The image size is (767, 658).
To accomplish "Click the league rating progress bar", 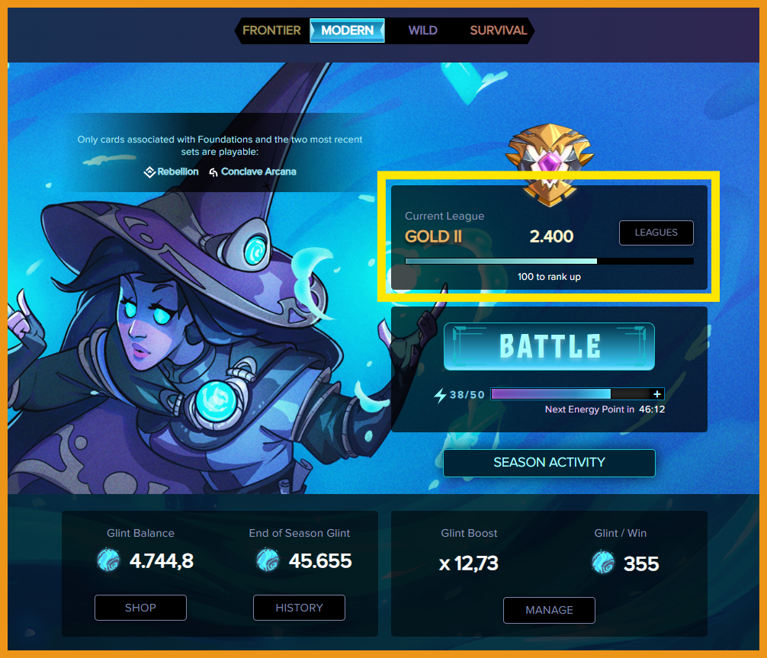I will [x=549, y=262].
